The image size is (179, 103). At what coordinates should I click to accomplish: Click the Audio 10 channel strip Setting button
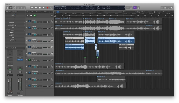coord(10,51)
